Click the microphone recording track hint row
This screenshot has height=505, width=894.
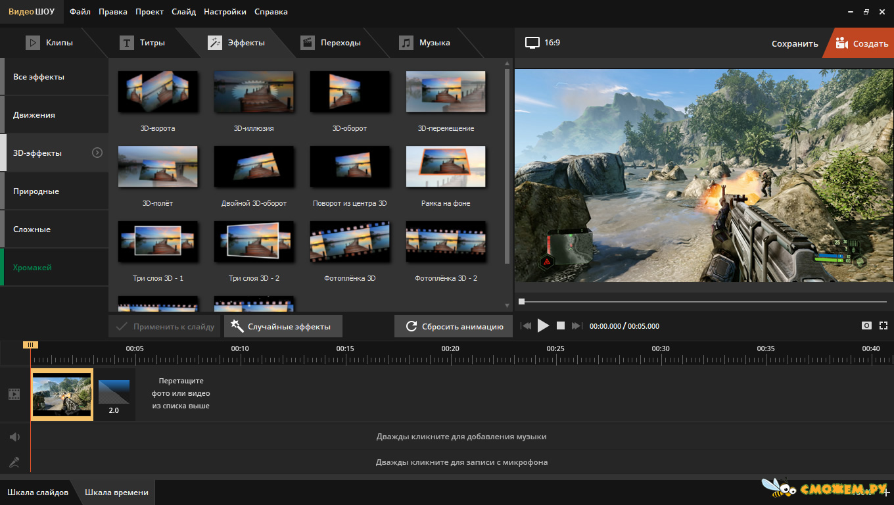click(x=461, y=462)
